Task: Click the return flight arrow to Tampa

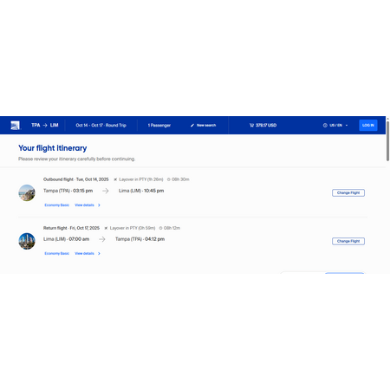Action: 102,239
